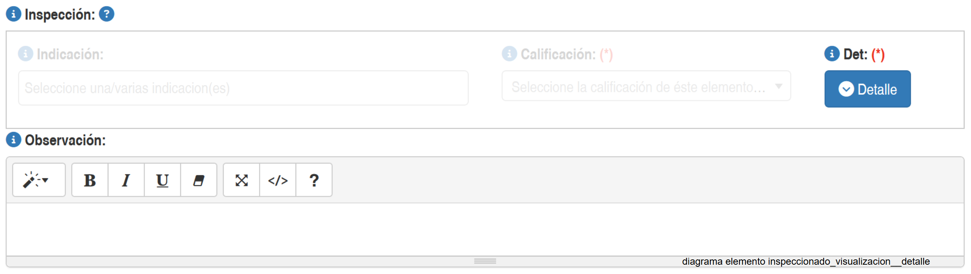Click the info icon beside Observación

13,140
